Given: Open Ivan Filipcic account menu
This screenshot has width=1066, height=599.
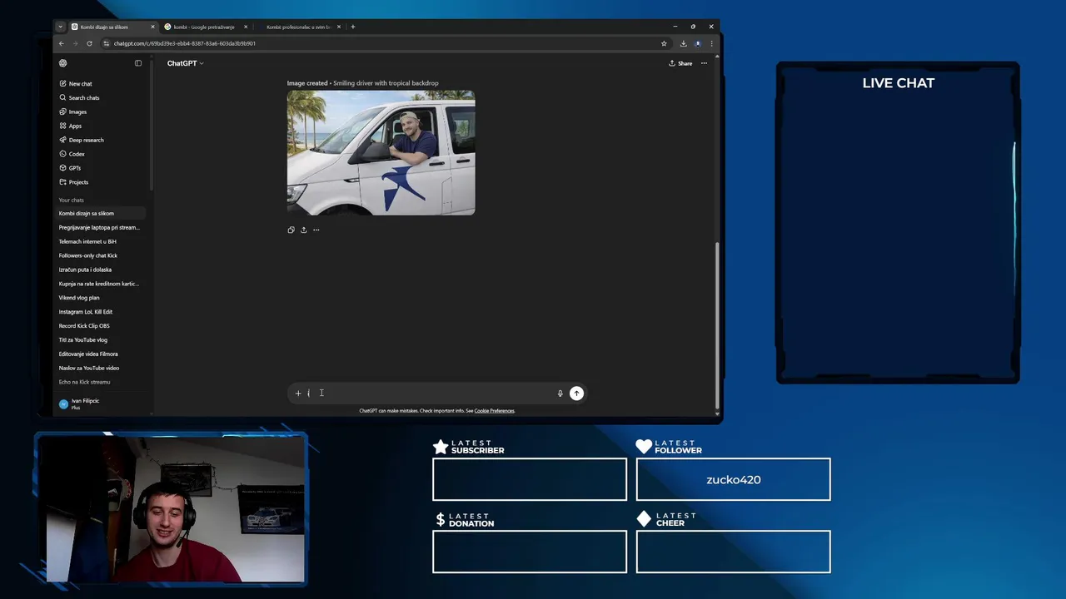Looking at the screenshot, I should 100,403.
